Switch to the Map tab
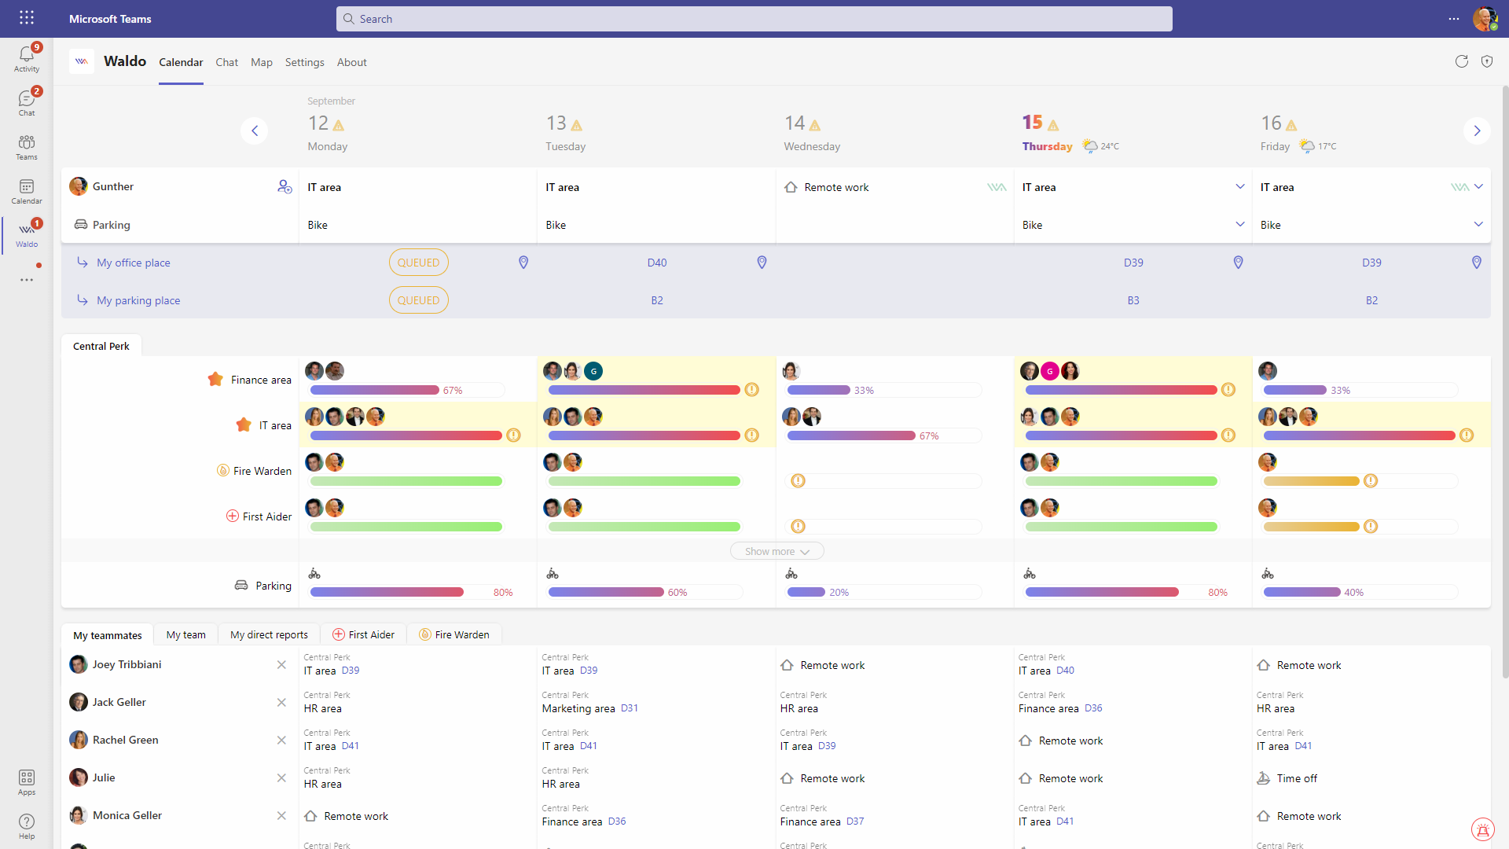This screenshot has height=849, width=1509. click(261, 62)
